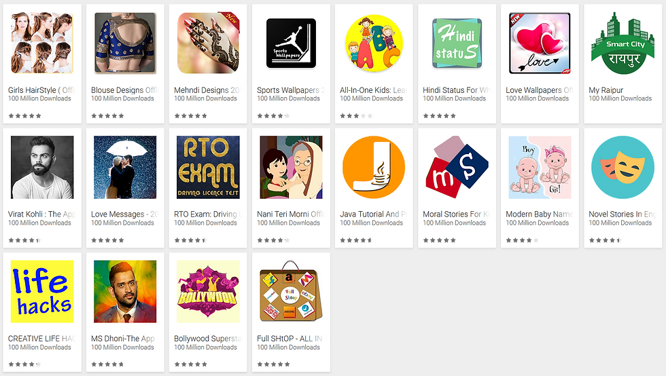Viewport: 666px width, 376px height.
Task: Open the Moral Stories m S blocks icon
Action: coord(457,167)
